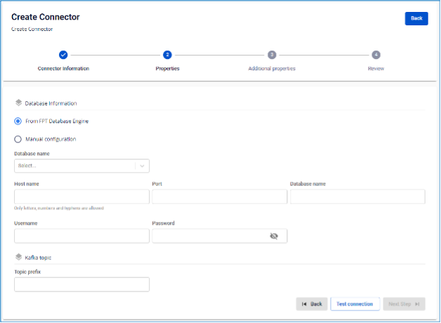Select Manual configuration radio option
This screenshot has width=441, height=323.
pyautogui.click(x=18, y=139)
